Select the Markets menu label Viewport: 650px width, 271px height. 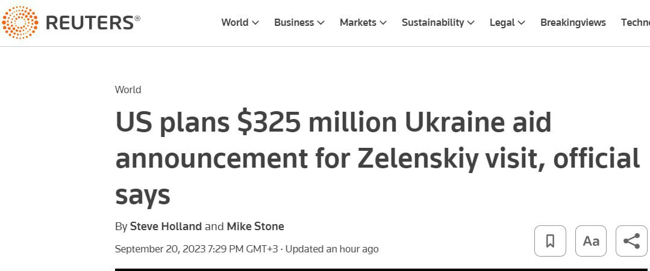coord(358,22)
